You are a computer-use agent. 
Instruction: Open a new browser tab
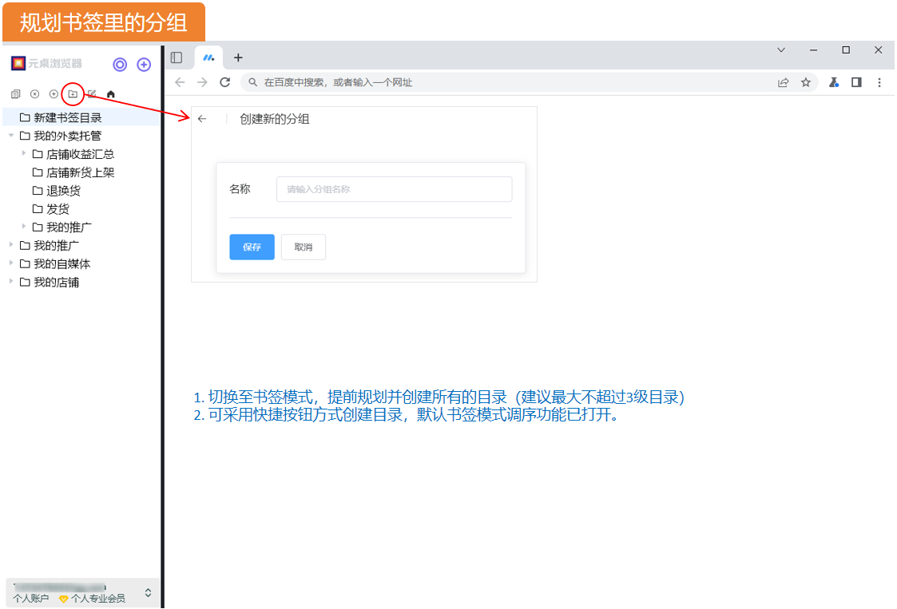click(238, 57)
